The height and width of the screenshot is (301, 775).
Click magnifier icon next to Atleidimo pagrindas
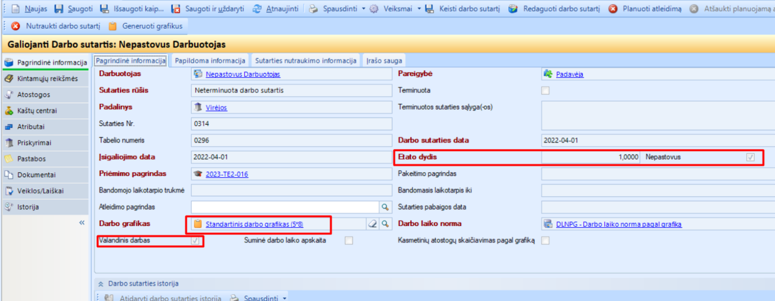tap(385, 207)
